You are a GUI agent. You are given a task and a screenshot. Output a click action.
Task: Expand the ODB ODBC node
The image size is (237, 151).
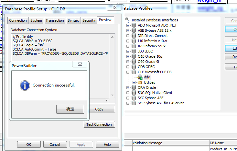click(x=128, y=67)
